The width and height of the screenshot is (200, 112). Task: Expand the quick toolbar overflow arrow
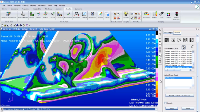coord(30,26)
